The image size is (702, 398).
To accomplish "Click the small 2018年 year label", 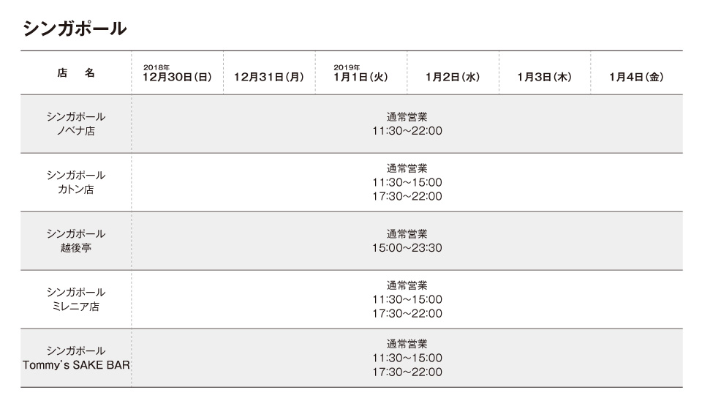I will [x=156, y=67].
